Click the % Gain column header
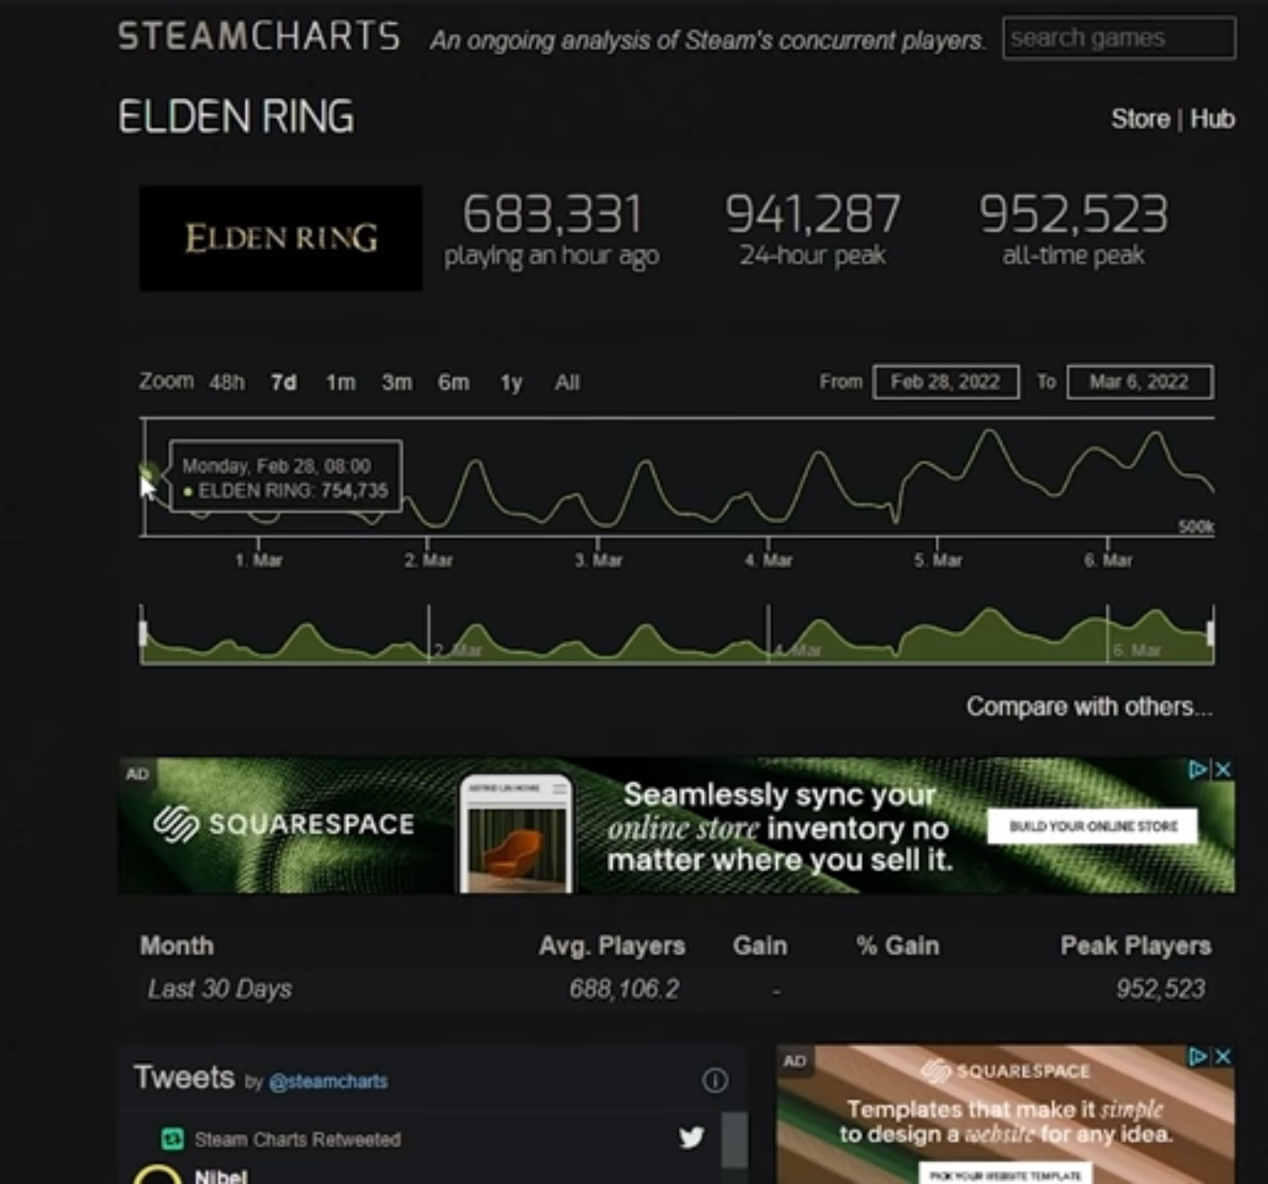The height and width of the screenshot is (1184, 1268). (x=897, y=946)
